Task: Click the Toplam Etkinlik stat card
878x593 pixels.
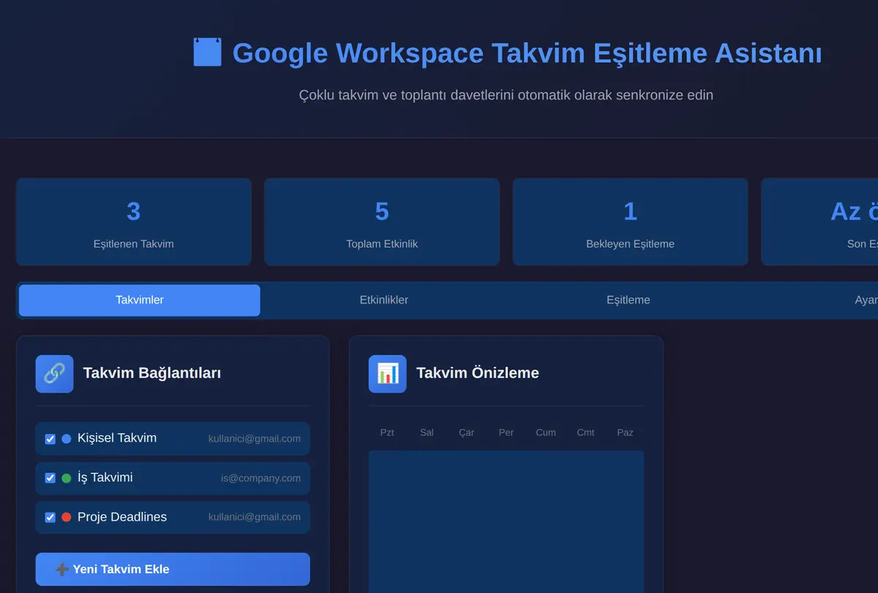Action: [x=382, y=222]
